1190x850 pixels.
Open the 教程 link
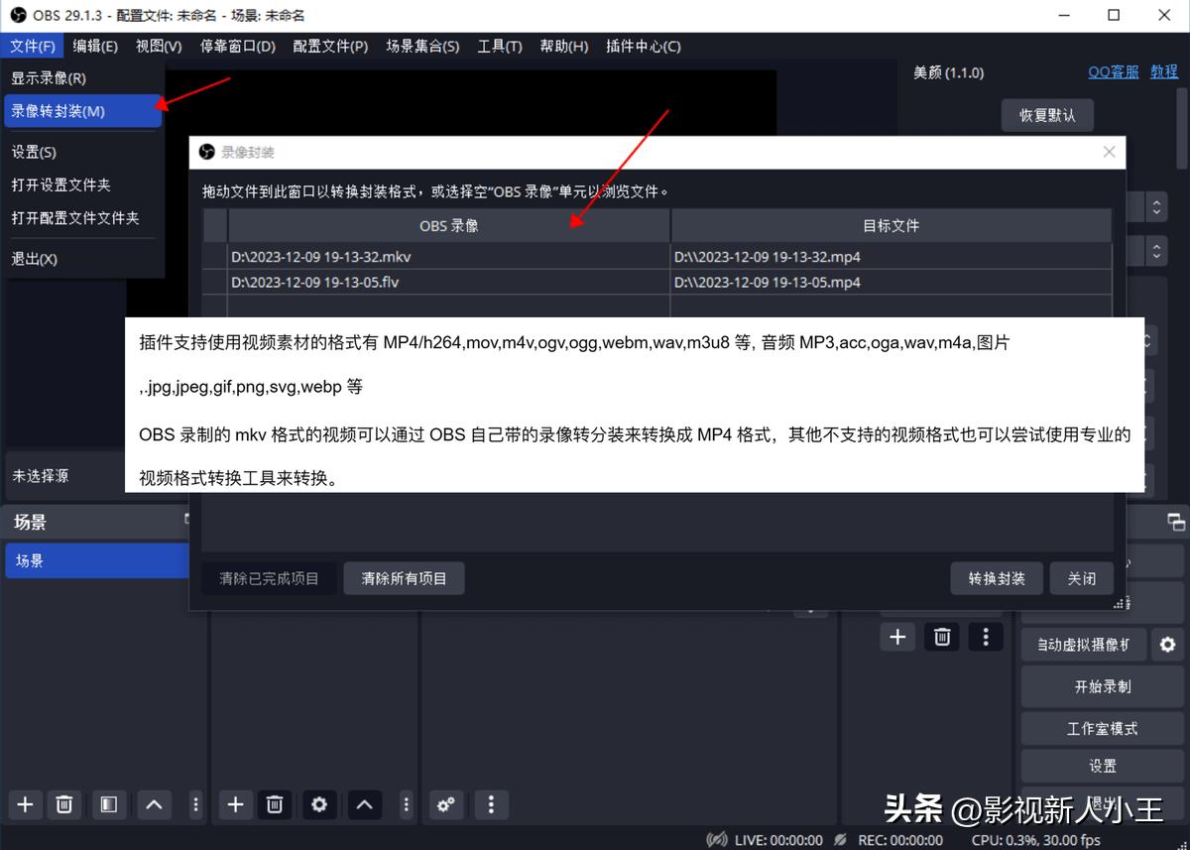(1164, 72)
